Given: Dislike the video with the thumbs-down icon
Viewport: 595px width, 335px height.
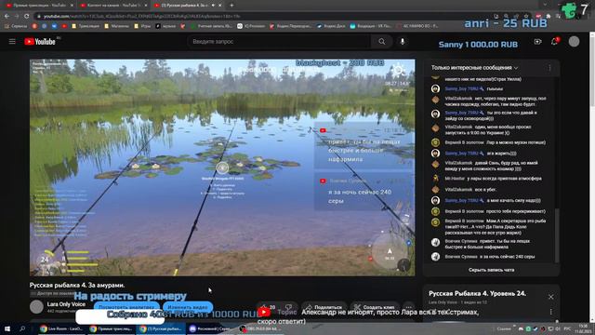Looking at the screenshot, I should click(288, 307).
